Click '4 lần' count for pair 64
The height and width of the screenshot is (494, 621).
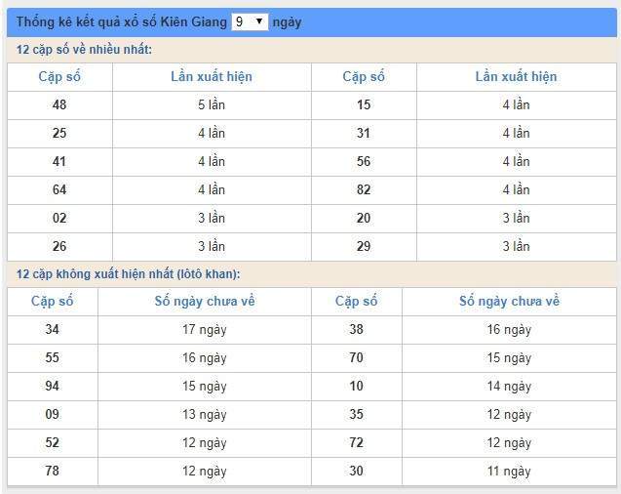(x=212, y=190)
